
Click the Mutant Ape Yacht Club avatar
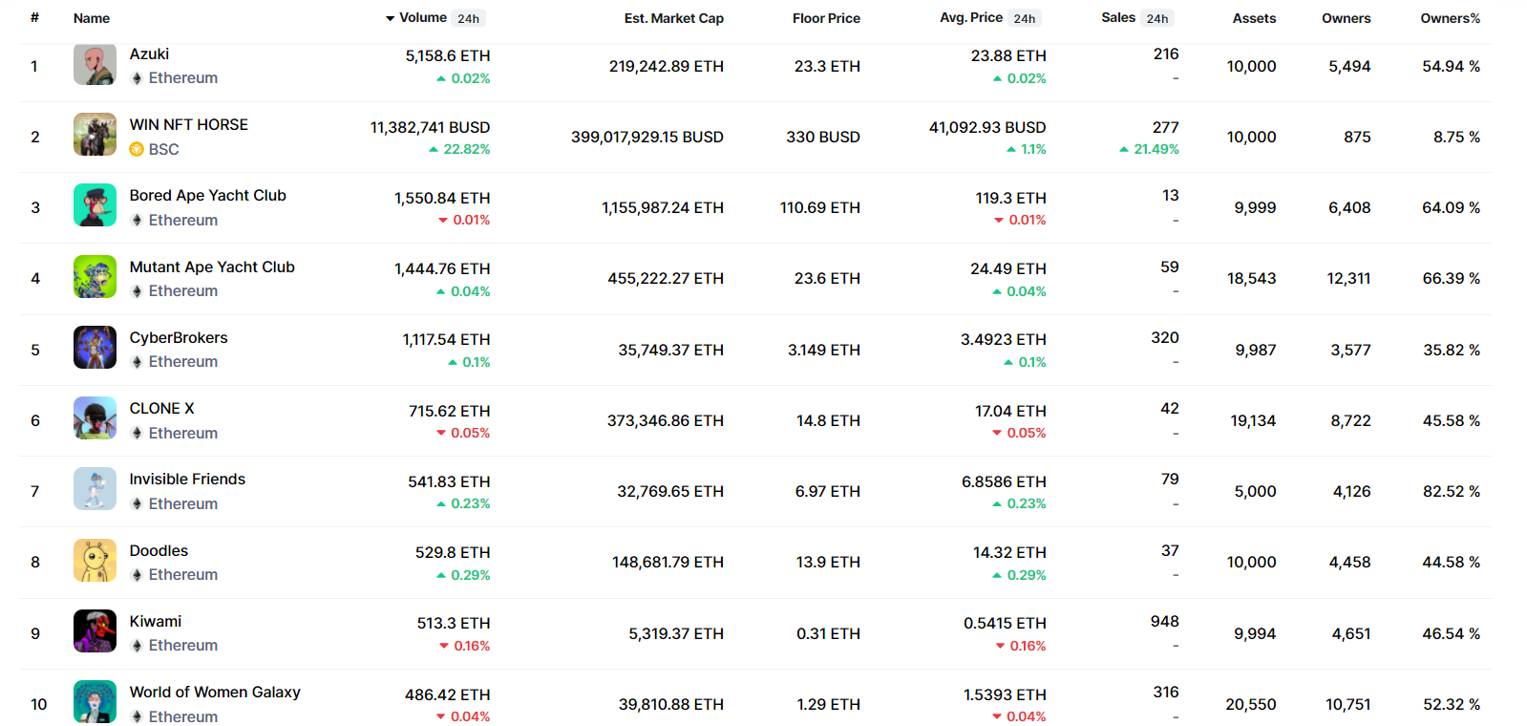click(x=95, y=277)
